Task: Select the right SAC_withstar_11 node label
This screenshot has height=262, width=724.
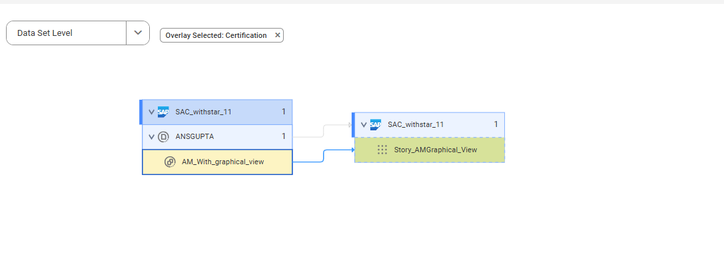Action: click(x=416, y=124)
